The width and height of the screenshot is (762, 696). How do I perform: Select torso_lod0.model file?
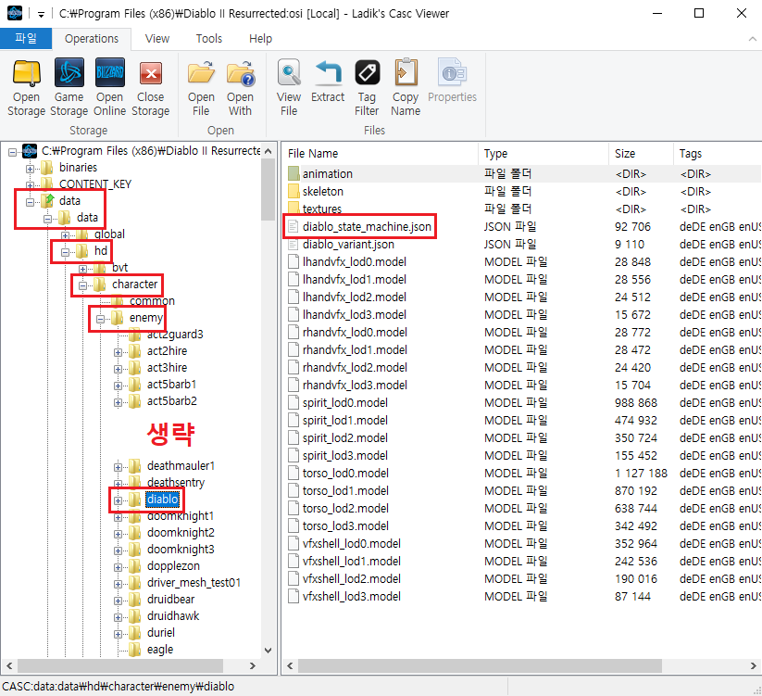click(522, 474)
